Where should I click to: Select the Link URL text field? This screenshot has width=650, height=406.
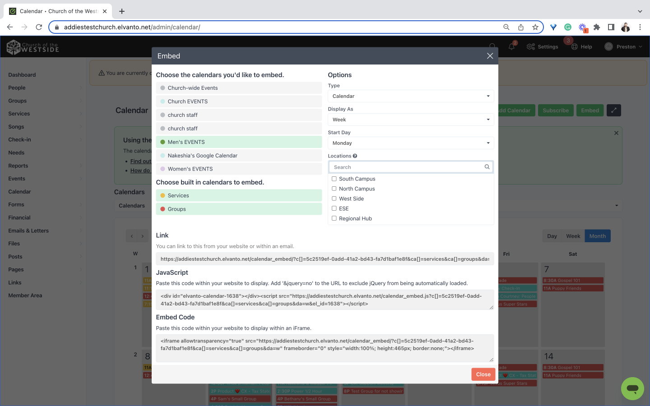[x=325, y=259]
